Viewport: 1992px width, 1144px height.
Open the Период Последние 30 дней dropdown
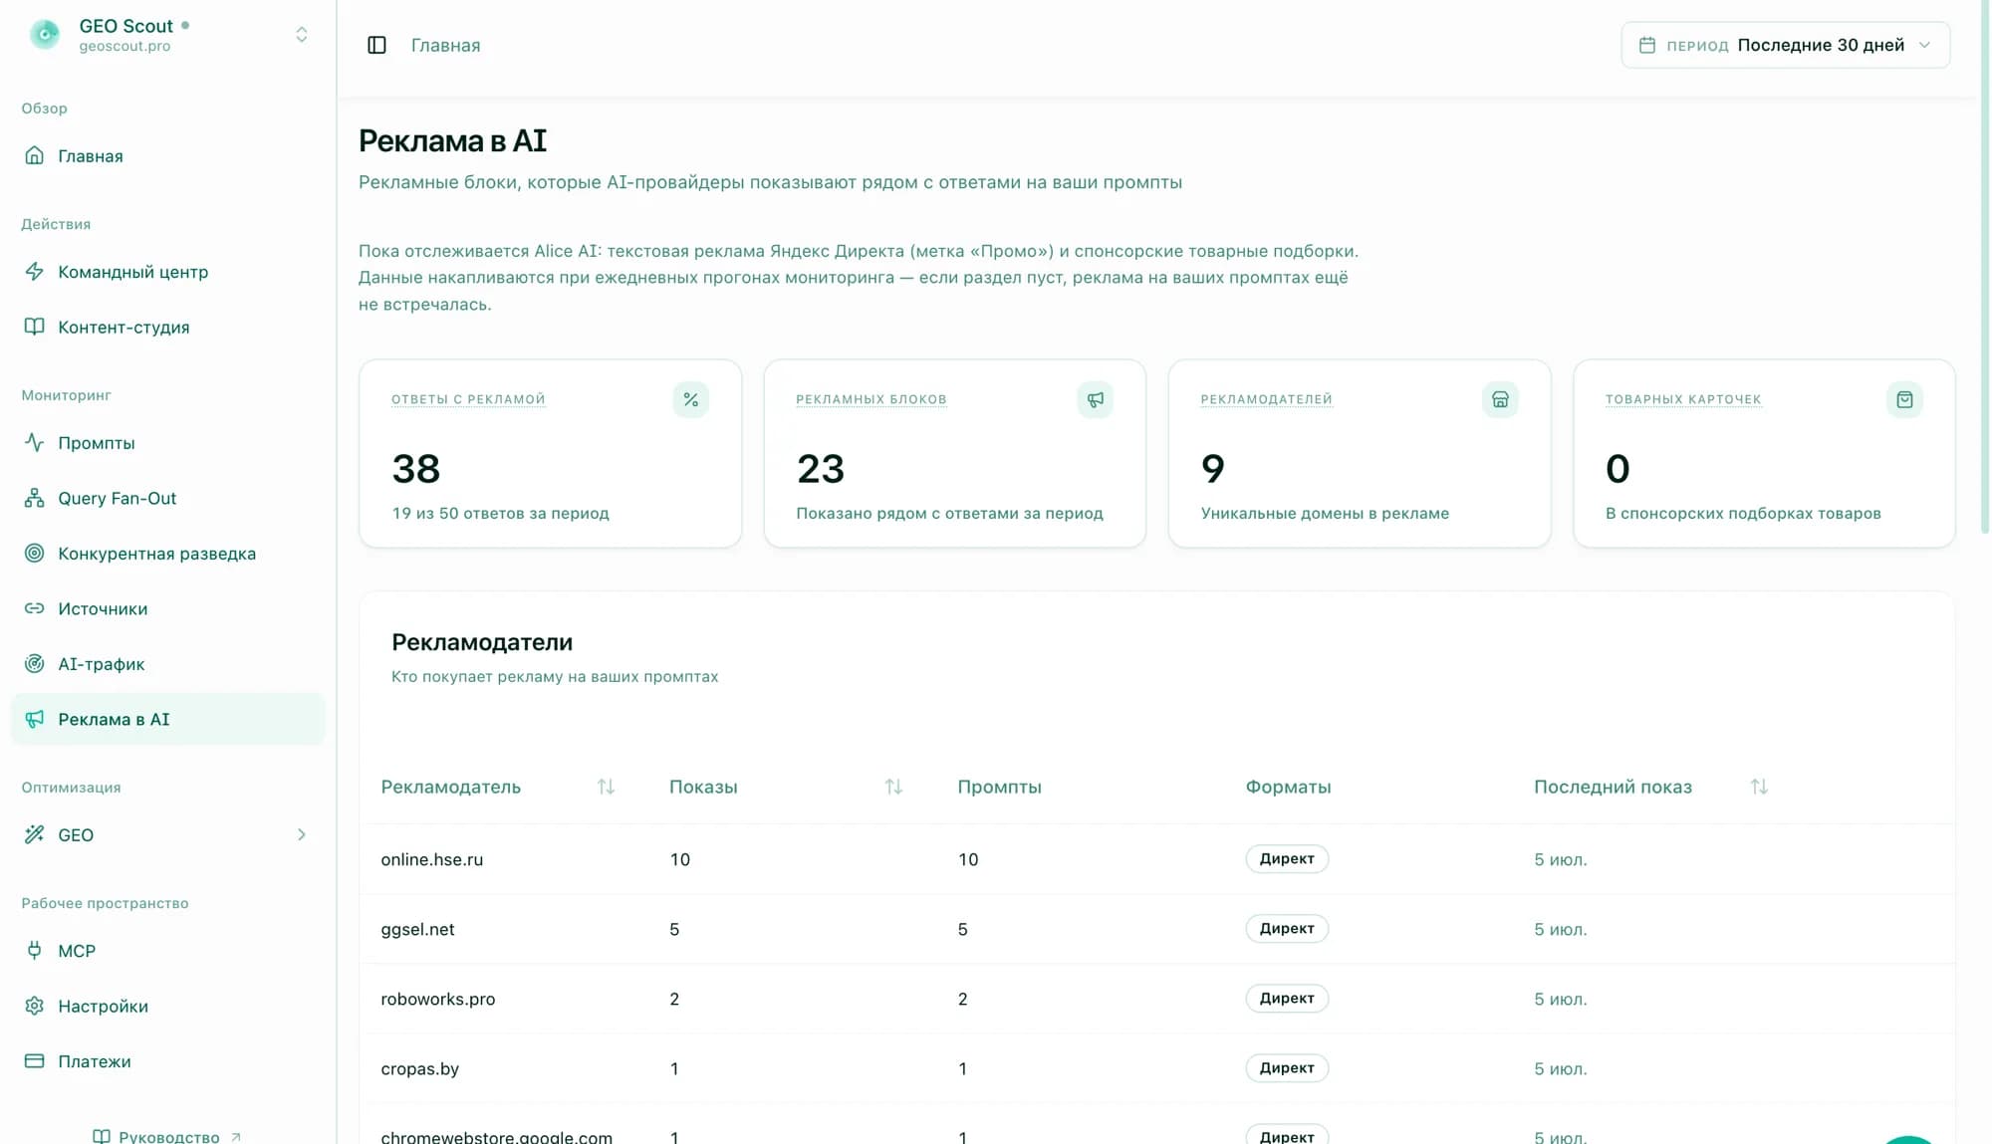1785,45
